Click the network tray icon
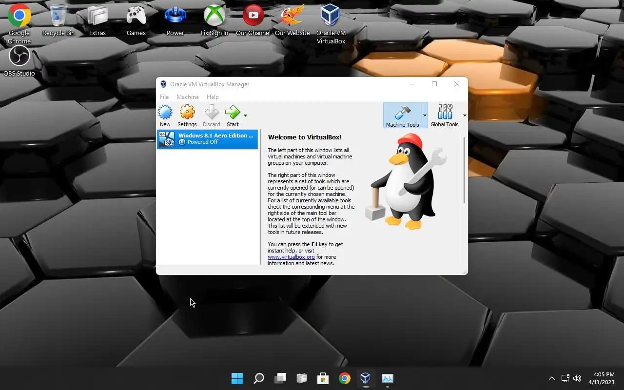The width and height of the screenshot is (624, 390). [565, 378]
